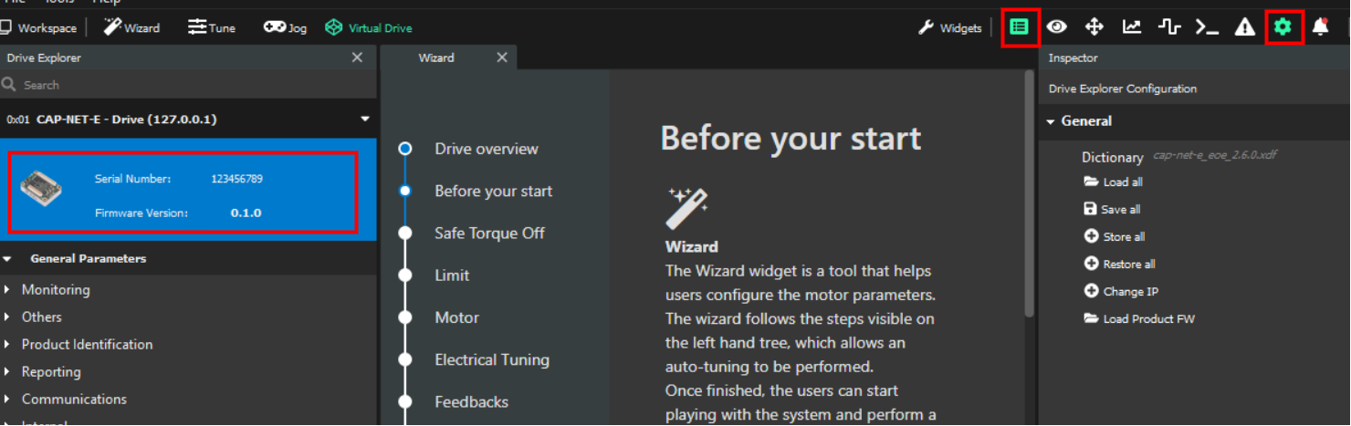The image size is (1351, 426).
Task: Open the Drive Explorer list widget icon
Action: [x=1019, y=27]
